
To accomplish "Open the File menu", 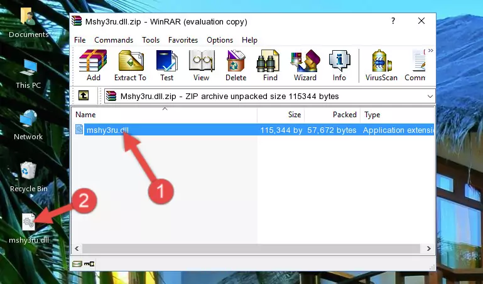I will [80, 40].
